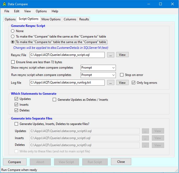Viewport: 179px width, 173px height.
Task: Open the File menu
Action: coord(7,11)
